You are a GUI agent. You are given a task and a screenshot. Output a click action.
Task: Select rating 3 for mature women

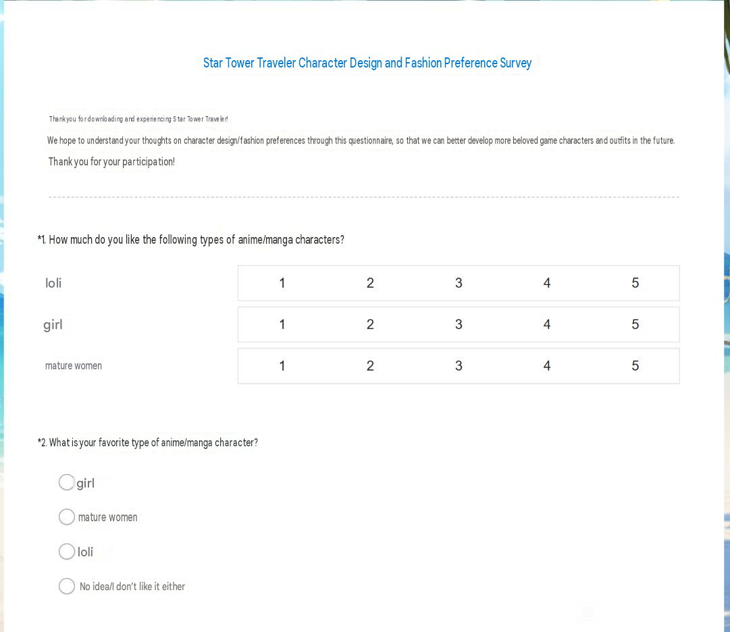point(459,366)
